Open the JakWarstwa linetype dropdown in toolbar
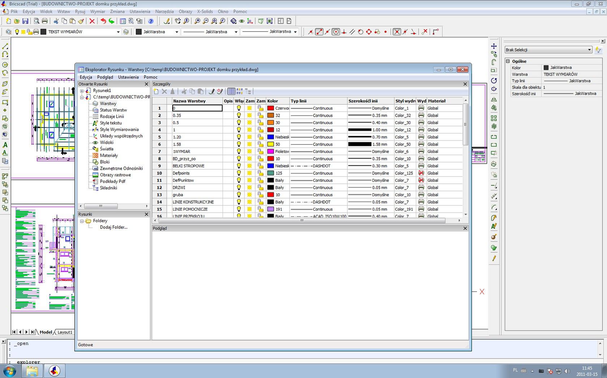The height and width of the screenshot is (378, 607). 236,32
